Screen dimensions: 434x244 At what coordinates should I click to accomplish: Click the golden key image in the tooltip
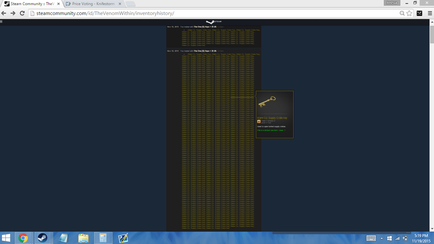[x=267, y=101]
